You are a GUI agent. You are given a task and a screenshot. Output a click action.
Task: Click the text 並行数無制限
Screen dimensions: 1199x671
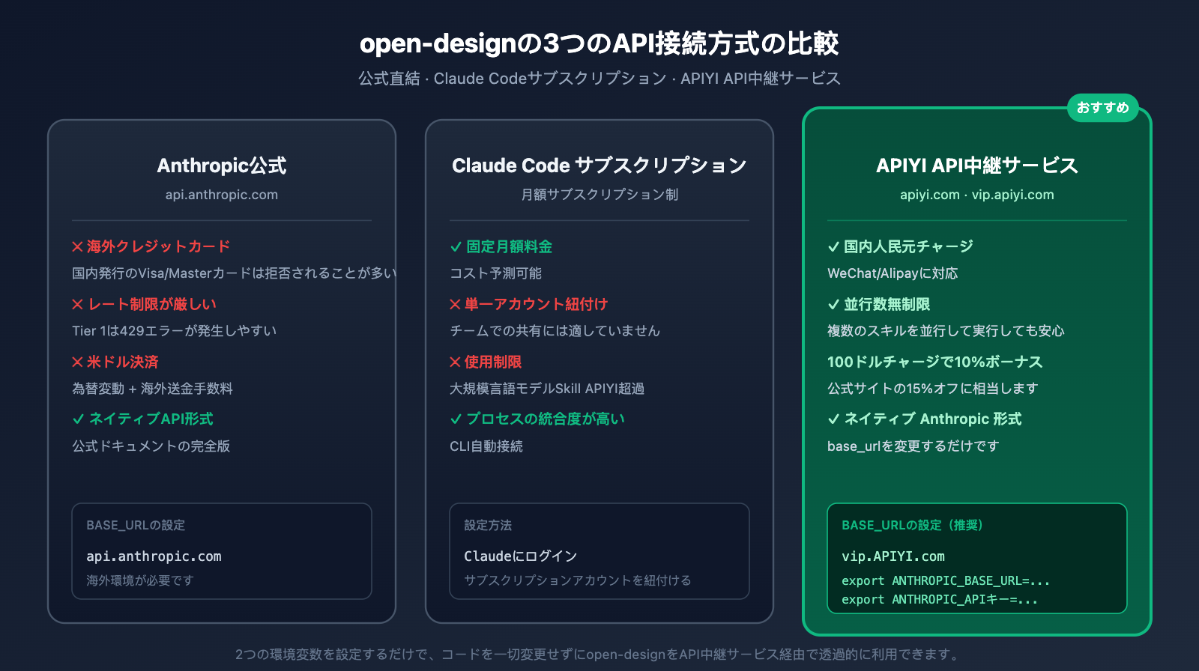pyautogui.click(x=887, y=305)
